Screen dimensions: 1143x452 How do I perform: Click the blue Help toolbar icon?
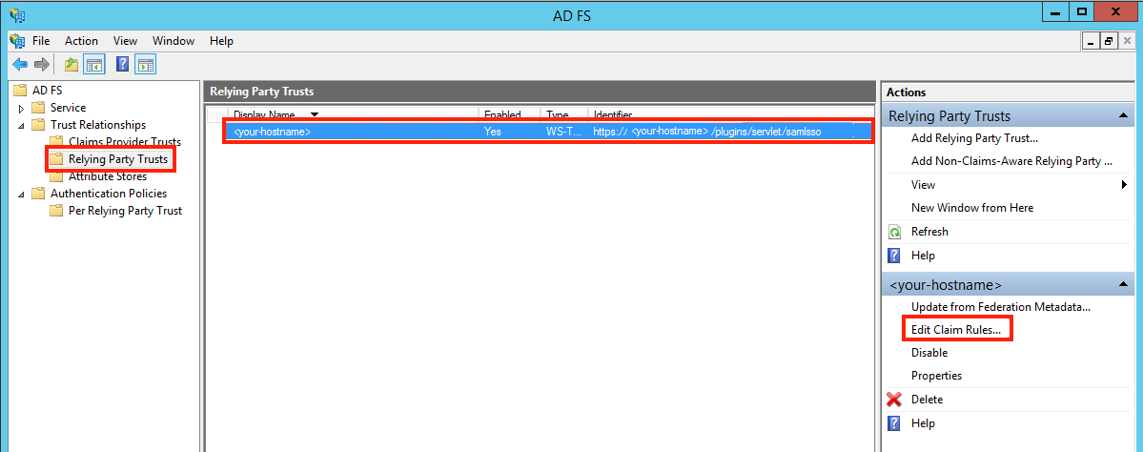point(122,65)
